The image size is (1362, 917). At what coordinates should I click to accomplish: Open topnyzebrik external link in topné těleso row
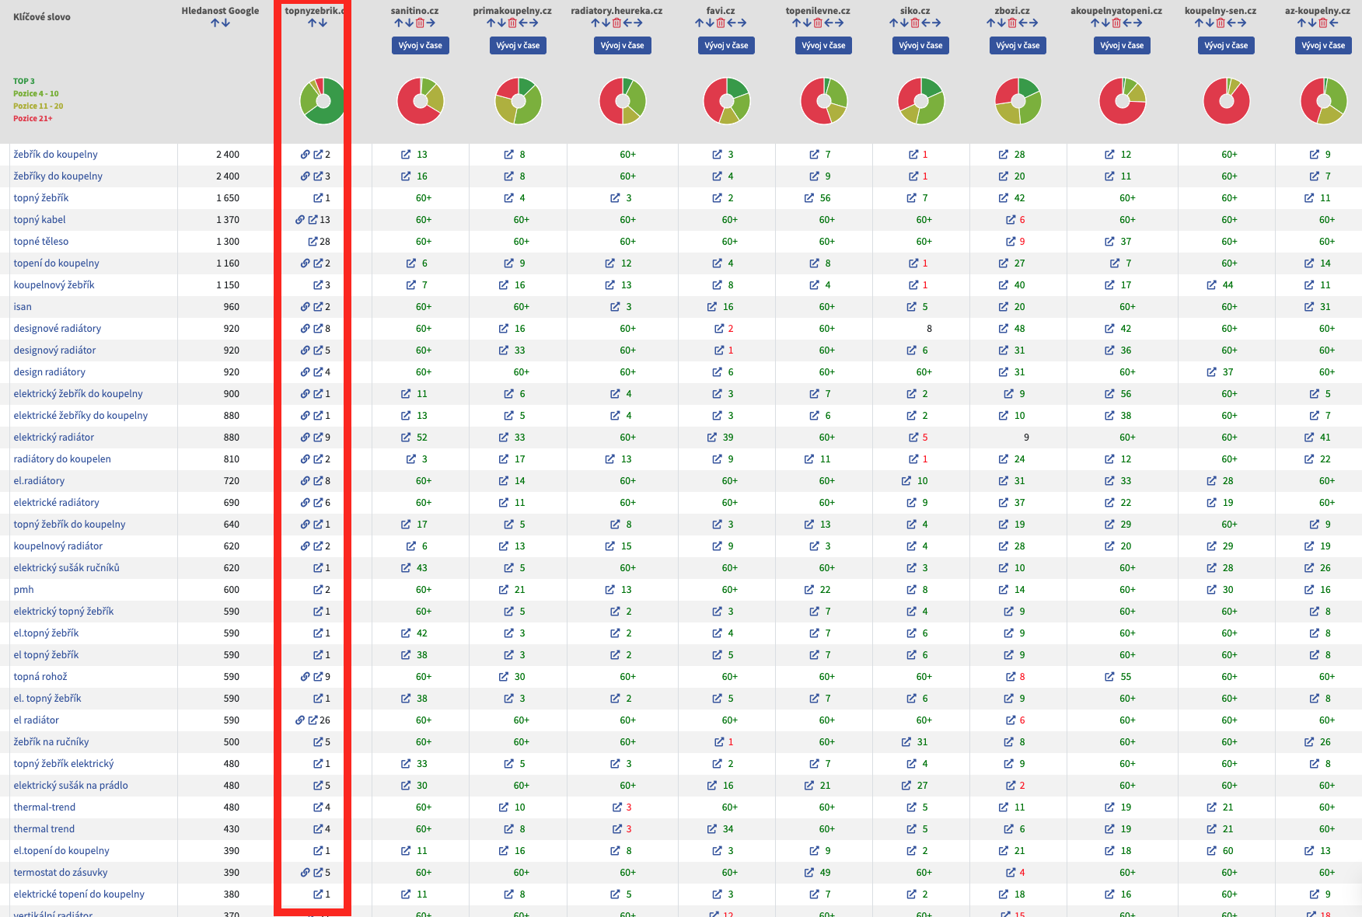pyautogui.click(x=313, y=242)
